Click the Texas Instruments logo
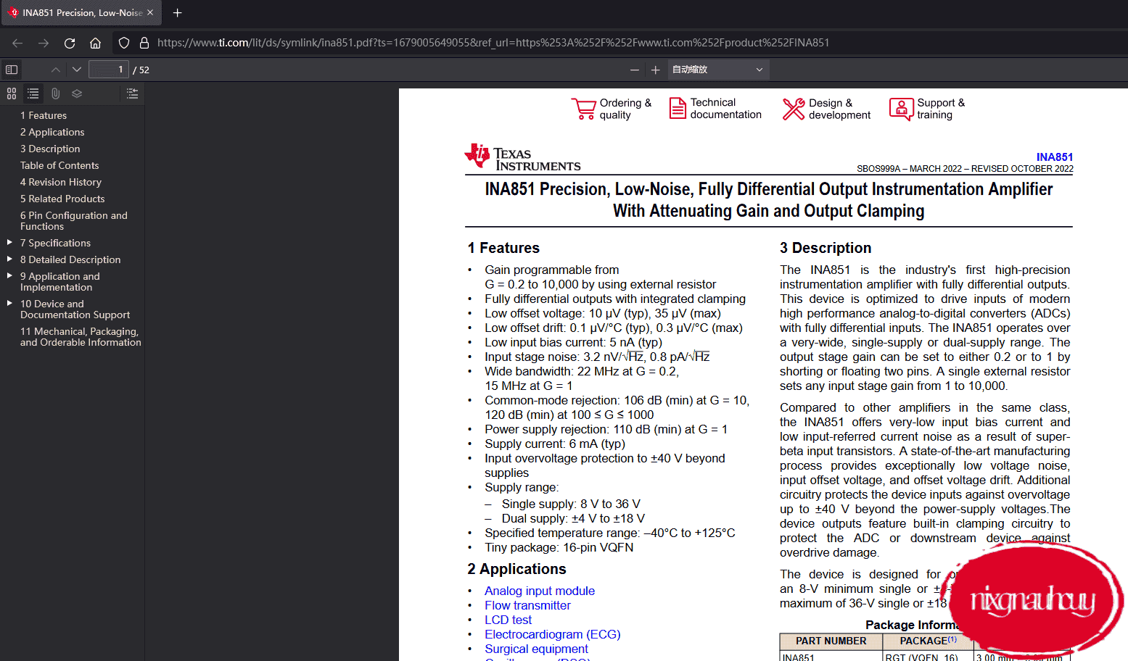Viewport: 1128px width, 661px height. click(522, 157)
